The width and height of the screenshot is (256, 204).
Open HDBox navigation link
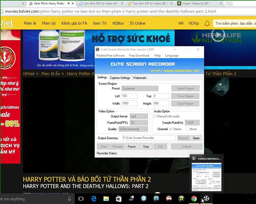coord(118,23)
